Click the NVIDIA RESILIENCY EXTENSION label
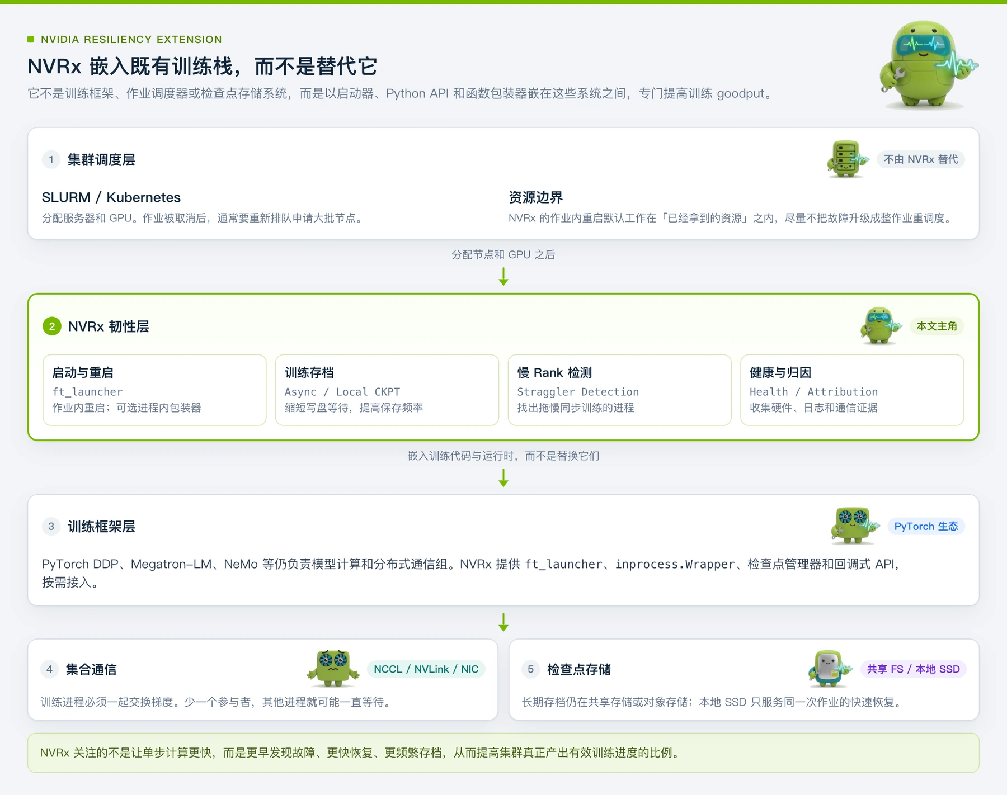Screen dimensions: 1007x795 (131, 40)
